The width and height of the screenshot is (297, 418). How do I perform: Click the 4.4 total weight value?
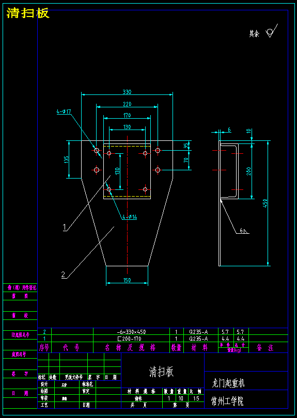[241, 339]
